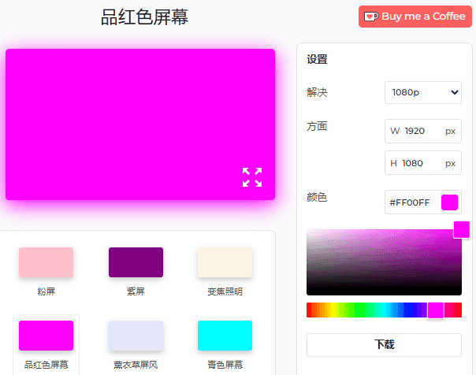Click the hue slider magenta handle
This screenshot has height=375, width=476.
point(435,310)
